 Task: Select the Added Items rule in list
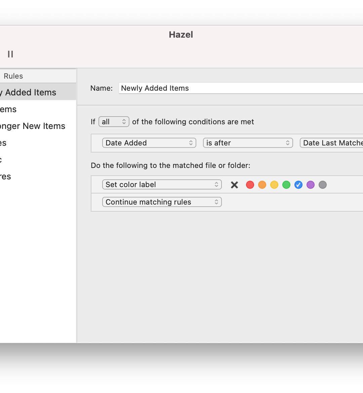(x=38, y=92)
